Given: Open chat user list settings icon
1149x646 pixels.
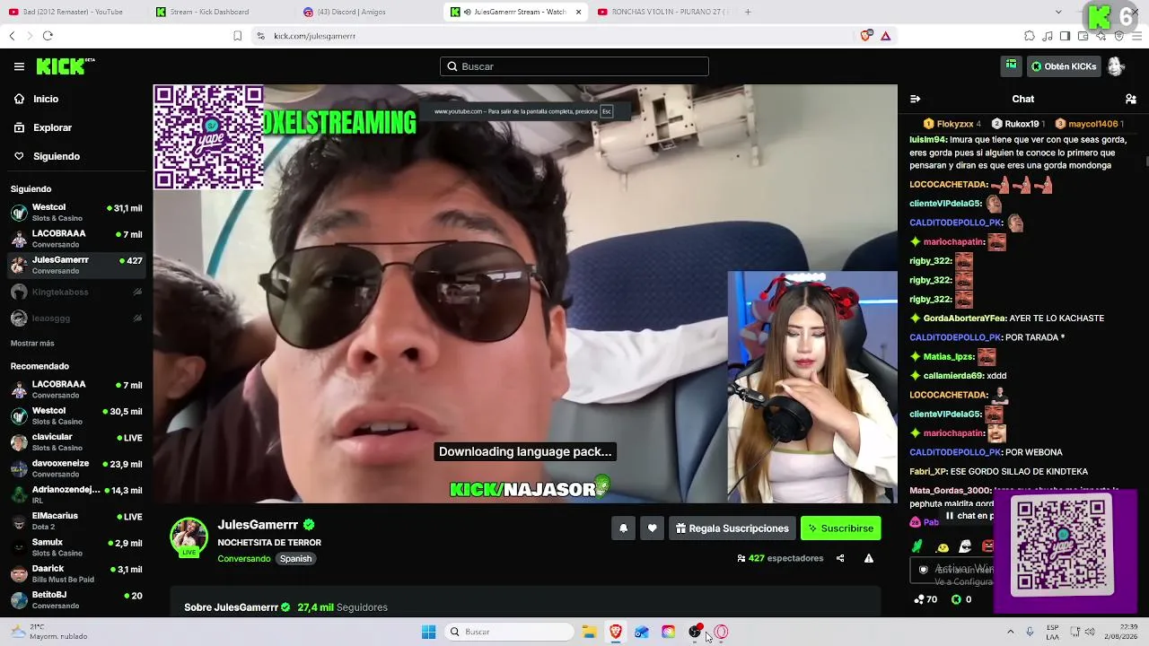Looking at the screenshot, I should [x=1131, y=99].
